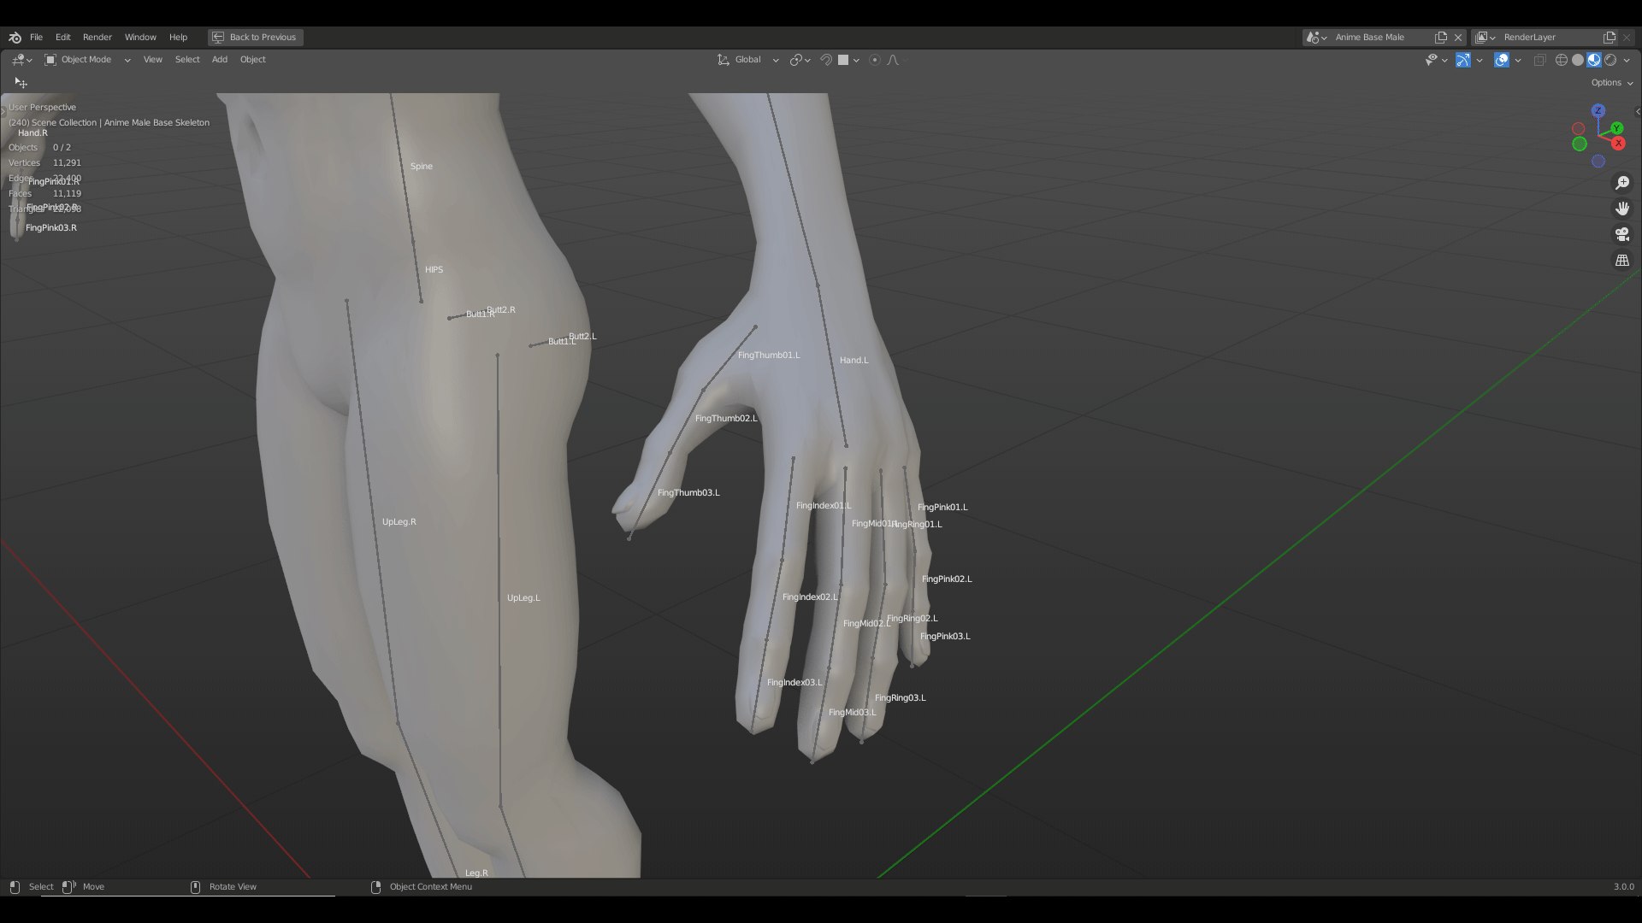1642x923 pixels.
Task: Select rendered viewport shading sphere
Action: coord(1610,60)
